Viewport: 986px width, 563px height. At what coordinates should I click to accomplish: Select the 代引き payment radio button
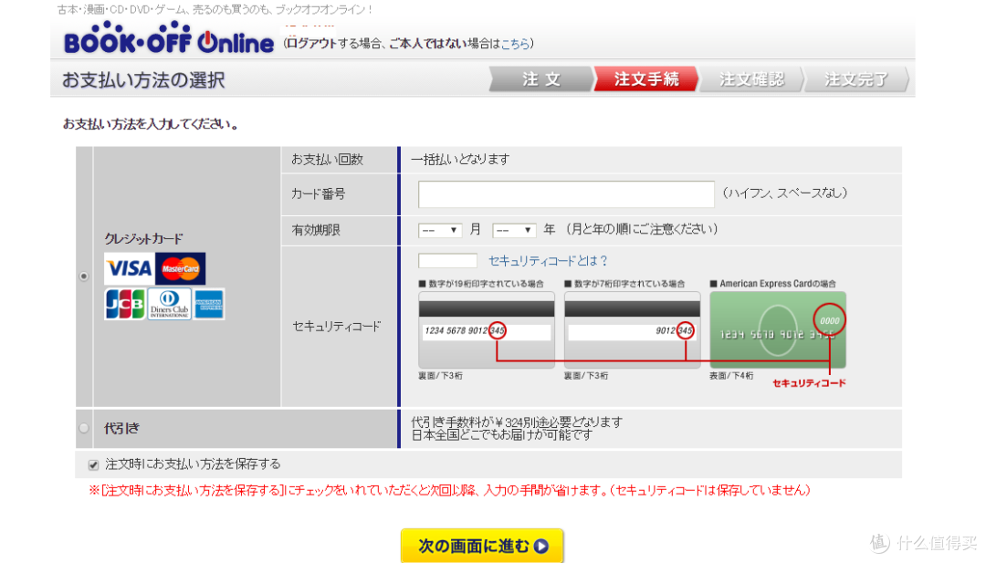coord(84,429)
